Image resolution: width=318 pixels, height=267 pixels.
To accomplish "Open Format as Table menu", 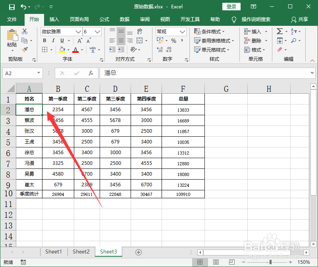I will (x=214, y=41).
